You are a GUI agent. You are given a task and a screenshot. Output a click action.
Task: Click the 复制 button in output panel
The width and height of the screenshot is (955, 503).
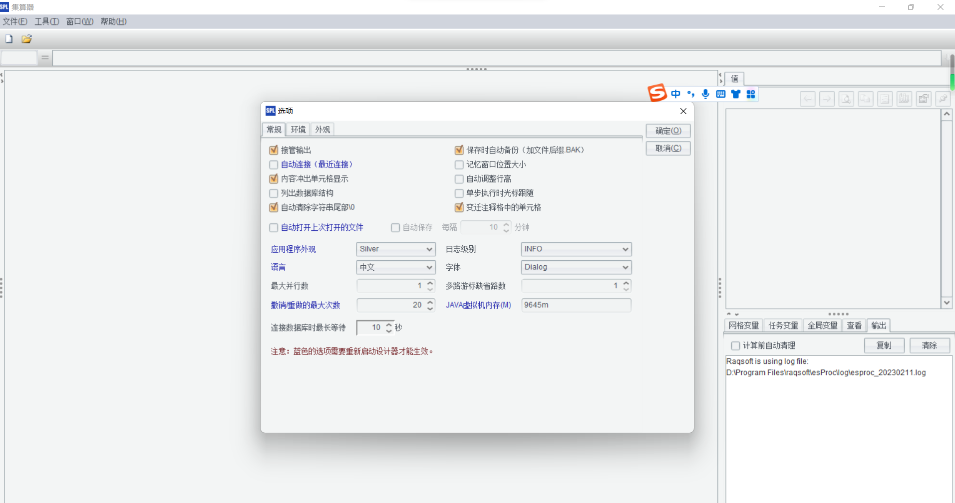tap(884, 345)
